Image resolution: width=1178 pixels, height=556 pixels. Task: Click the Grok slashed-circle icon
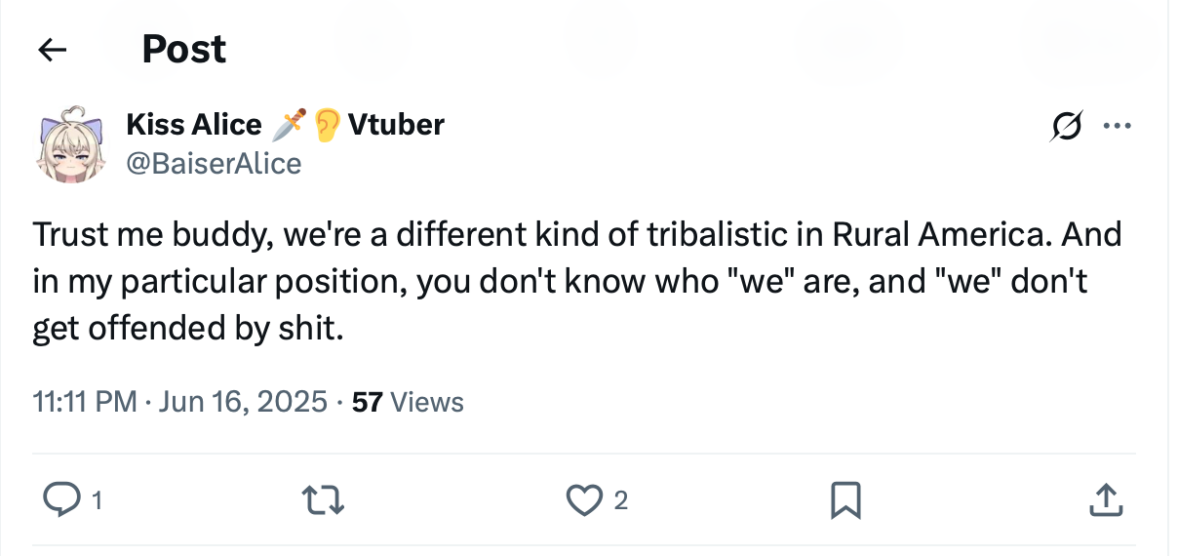tap(1066, 127)
